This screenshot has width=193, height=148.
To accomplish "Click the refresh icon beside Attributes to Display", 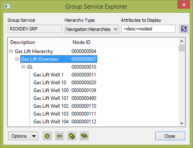I will coord(184,29).
